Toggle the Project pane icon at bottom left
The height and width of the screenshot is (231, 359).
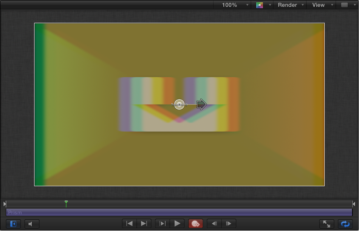[x=12, y=223]
